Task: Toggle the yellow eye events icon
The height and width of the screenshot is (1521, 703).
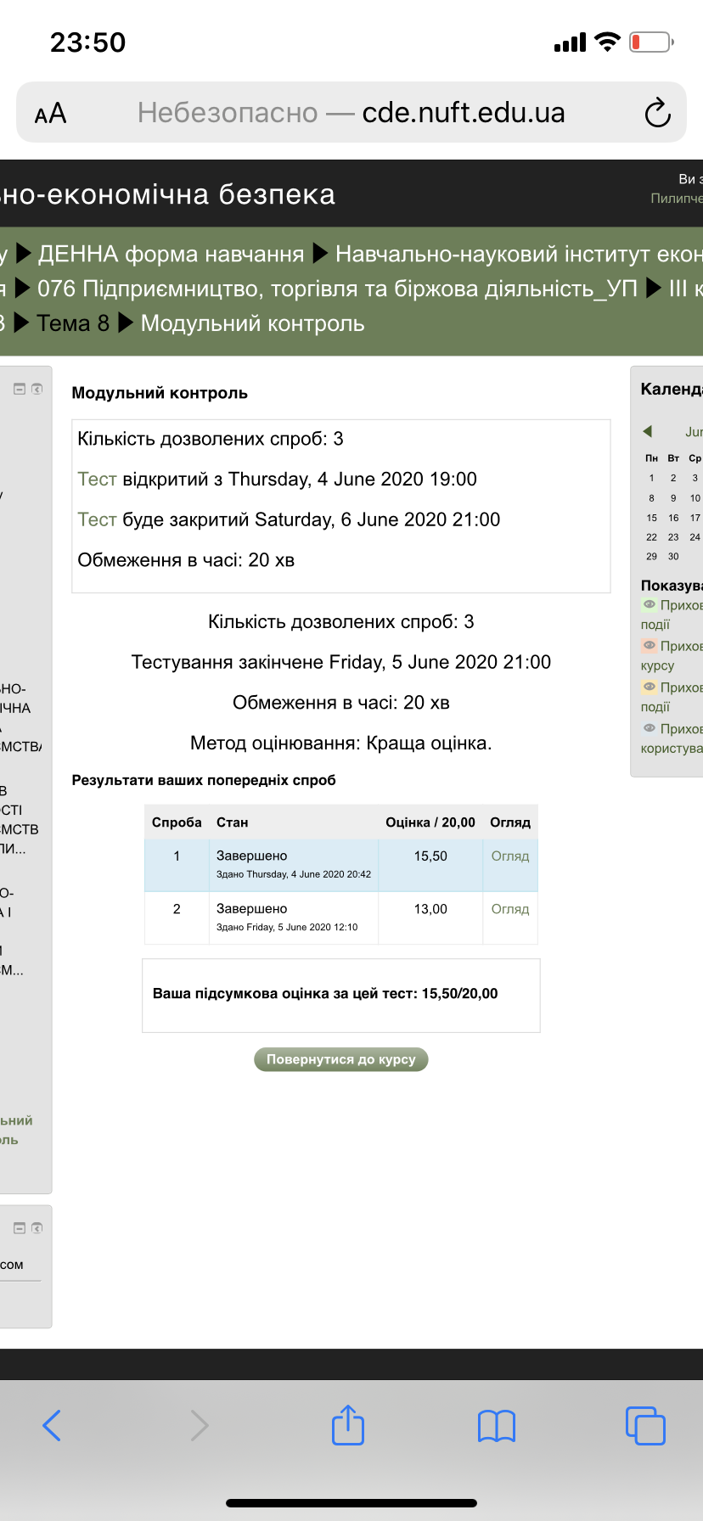Action: coord(650,688)
